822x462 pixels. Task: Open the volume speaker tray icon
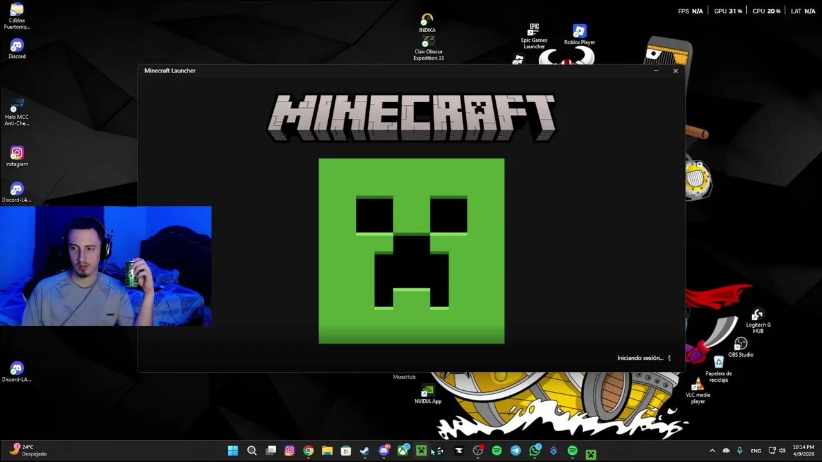pos(782,450)
